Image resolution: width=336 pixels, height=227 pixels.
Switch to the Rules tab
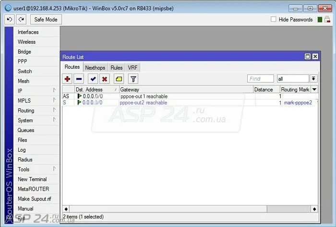[117, 68]
